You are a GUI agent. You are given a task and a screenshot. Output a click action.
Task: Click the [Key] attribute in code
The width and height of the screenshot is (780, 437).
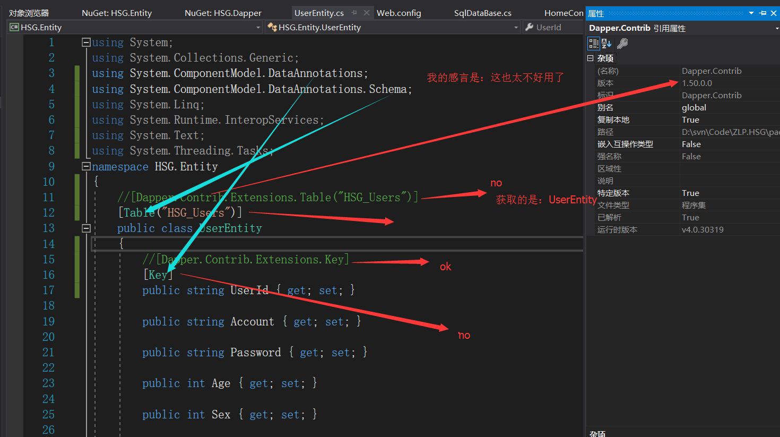point(158,275)
